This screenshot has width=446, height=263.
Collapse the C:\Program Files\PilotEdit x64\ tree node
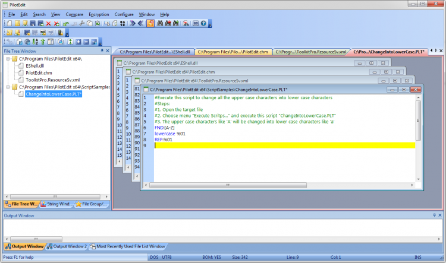pyautogui.click(x=8, y=59)
